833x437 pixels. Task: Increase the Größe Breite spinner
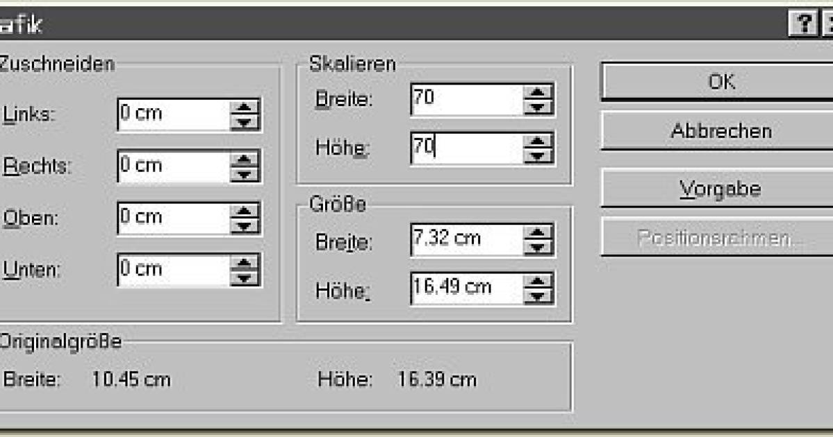point(536,232)
